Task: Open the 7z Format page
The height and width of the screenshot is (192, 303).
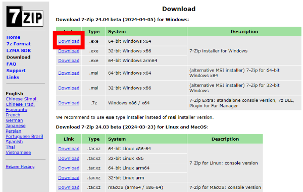Action: 19,44
